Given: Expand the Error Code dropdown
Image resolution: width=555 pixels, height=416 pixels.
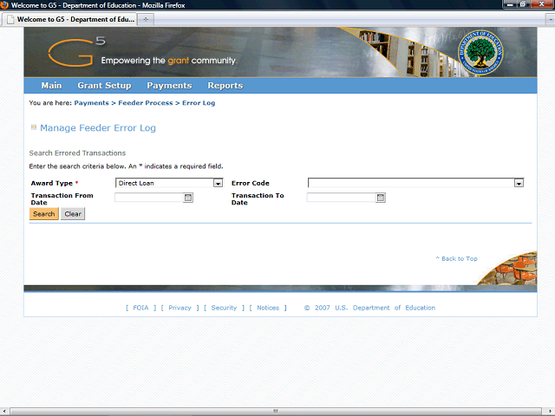Looking at the screenshot, I should pos(519,183).
